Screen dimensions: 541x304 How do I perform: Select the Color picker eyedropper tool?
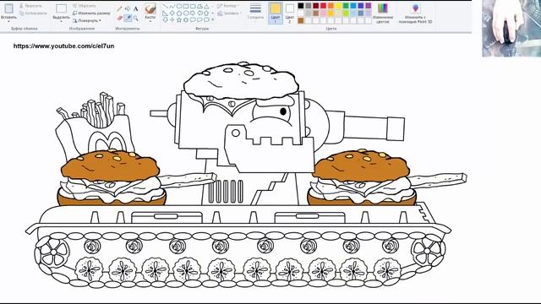128,18
